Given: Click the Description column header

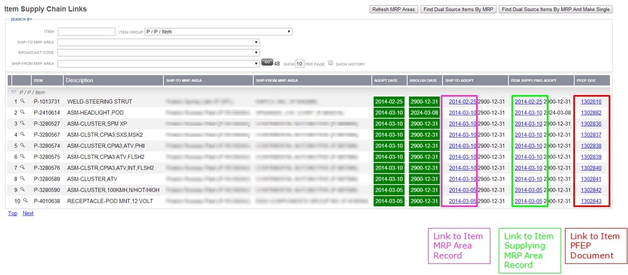Looking at the screenshot, I should [x=113, y=81].
